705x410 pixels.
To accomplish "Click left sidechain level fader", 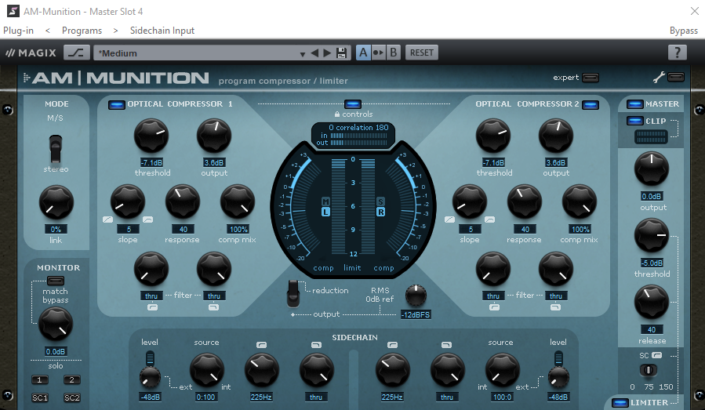I will tap(150, 358).
